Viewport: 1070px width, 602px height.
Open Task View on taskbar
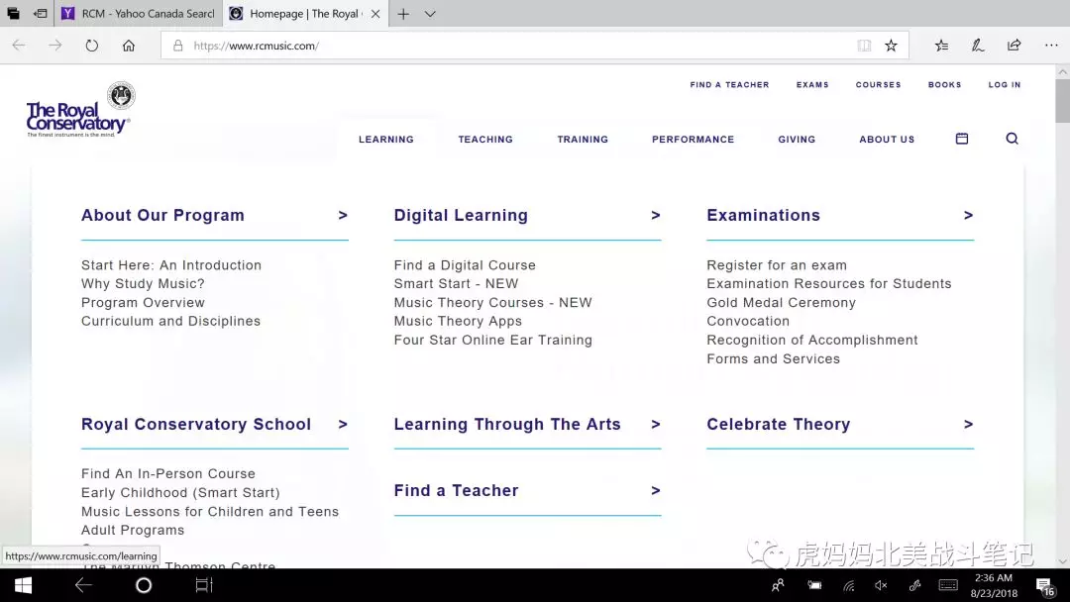coord(204,585)
